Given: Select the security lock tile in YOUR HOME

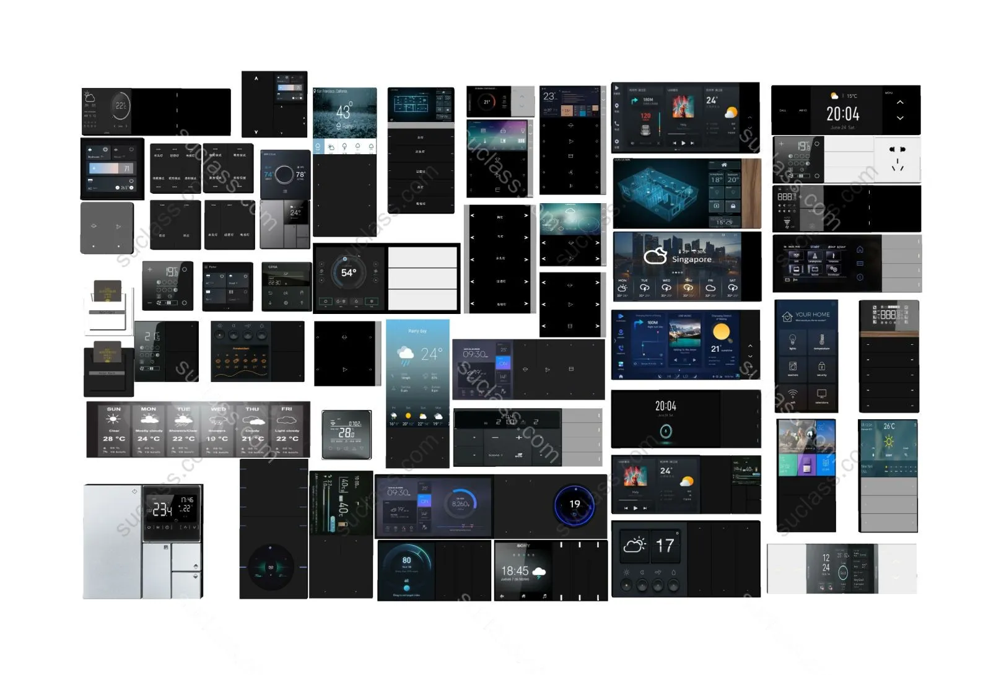Looking at the screenshot, I should pyautogui.click(x=821, y=368).
